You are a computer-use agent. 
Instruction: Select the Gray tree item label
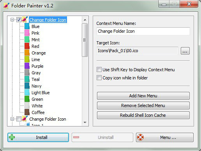click(36, 73)
